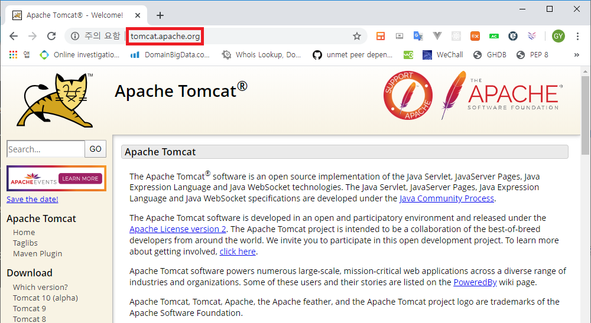The height and width of the screenshot is (323, 591).
Task: Open the orange layout extension icon
Action: pos(381,36)
